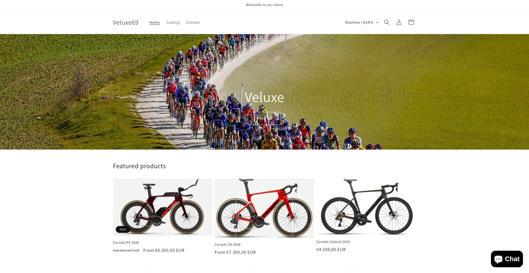Click the Cervelo P5 2026 title link

tap(126, 243)
